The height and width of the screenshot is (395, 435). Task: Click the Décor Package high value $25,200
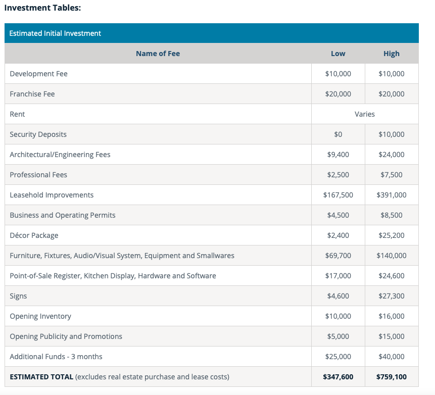click(392, 235)
